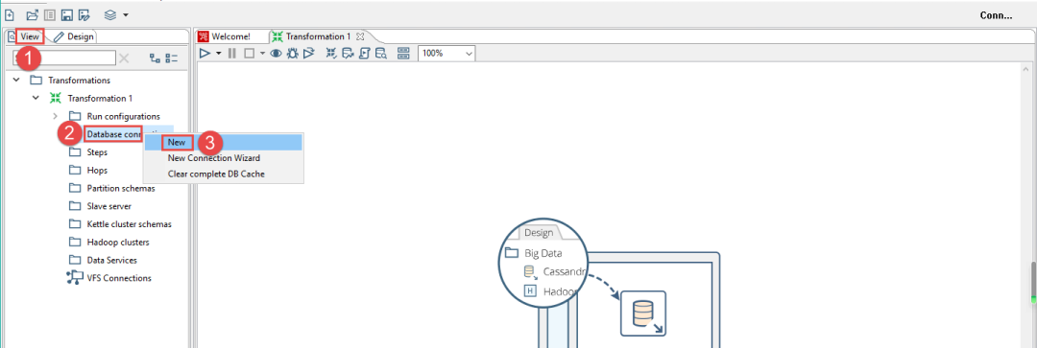Expand the Run configurations folder
This screenshot has width=1037, height=348.
[56, 116]
